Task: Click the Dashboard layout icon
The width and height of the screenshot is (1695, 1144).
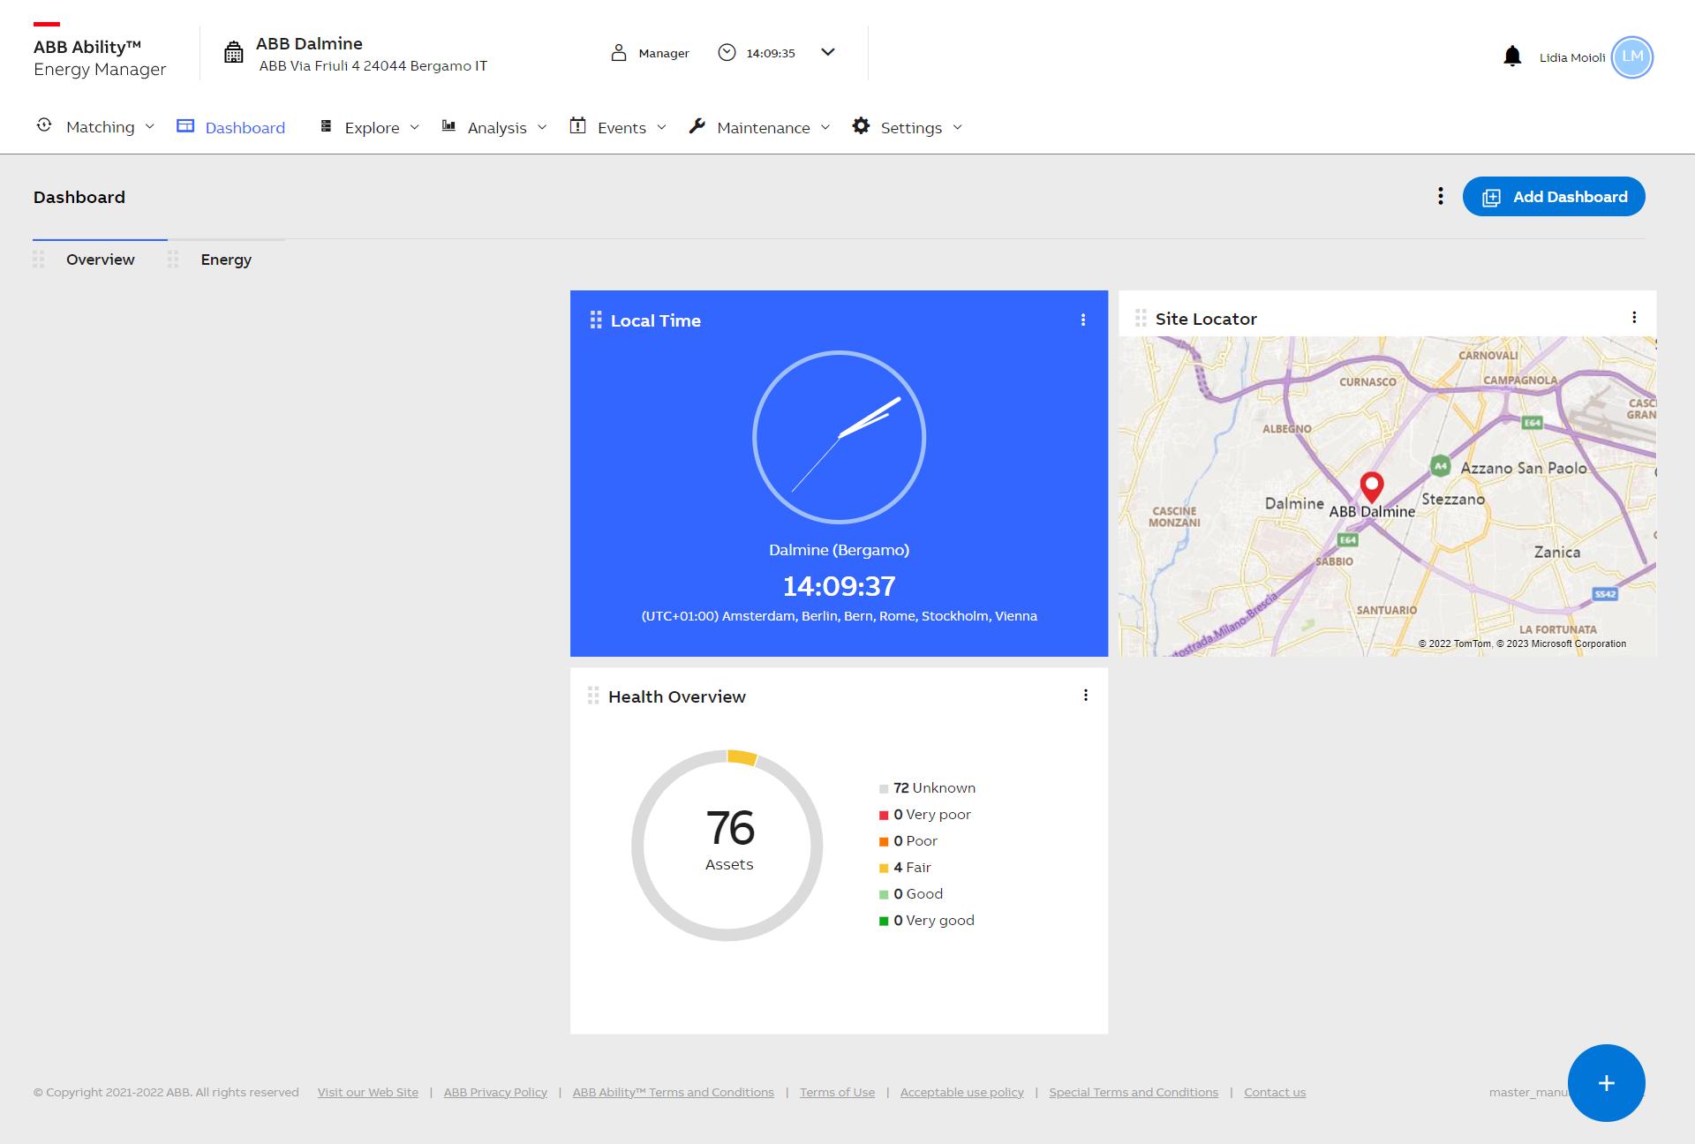Action: pos(185,126)
